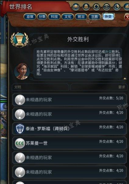Open the 文化 victory tab
Screen dimensions: 129x184
pyautogui.click(x=68, y=17)
